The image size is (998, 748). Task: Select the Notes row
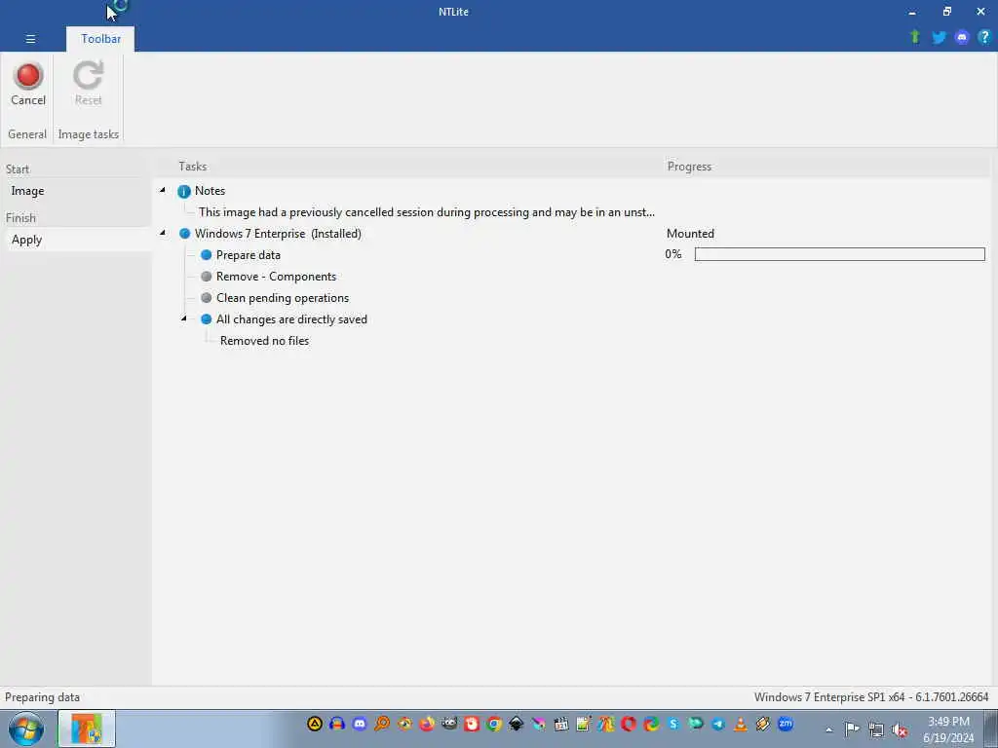click(x=211, y=191)
